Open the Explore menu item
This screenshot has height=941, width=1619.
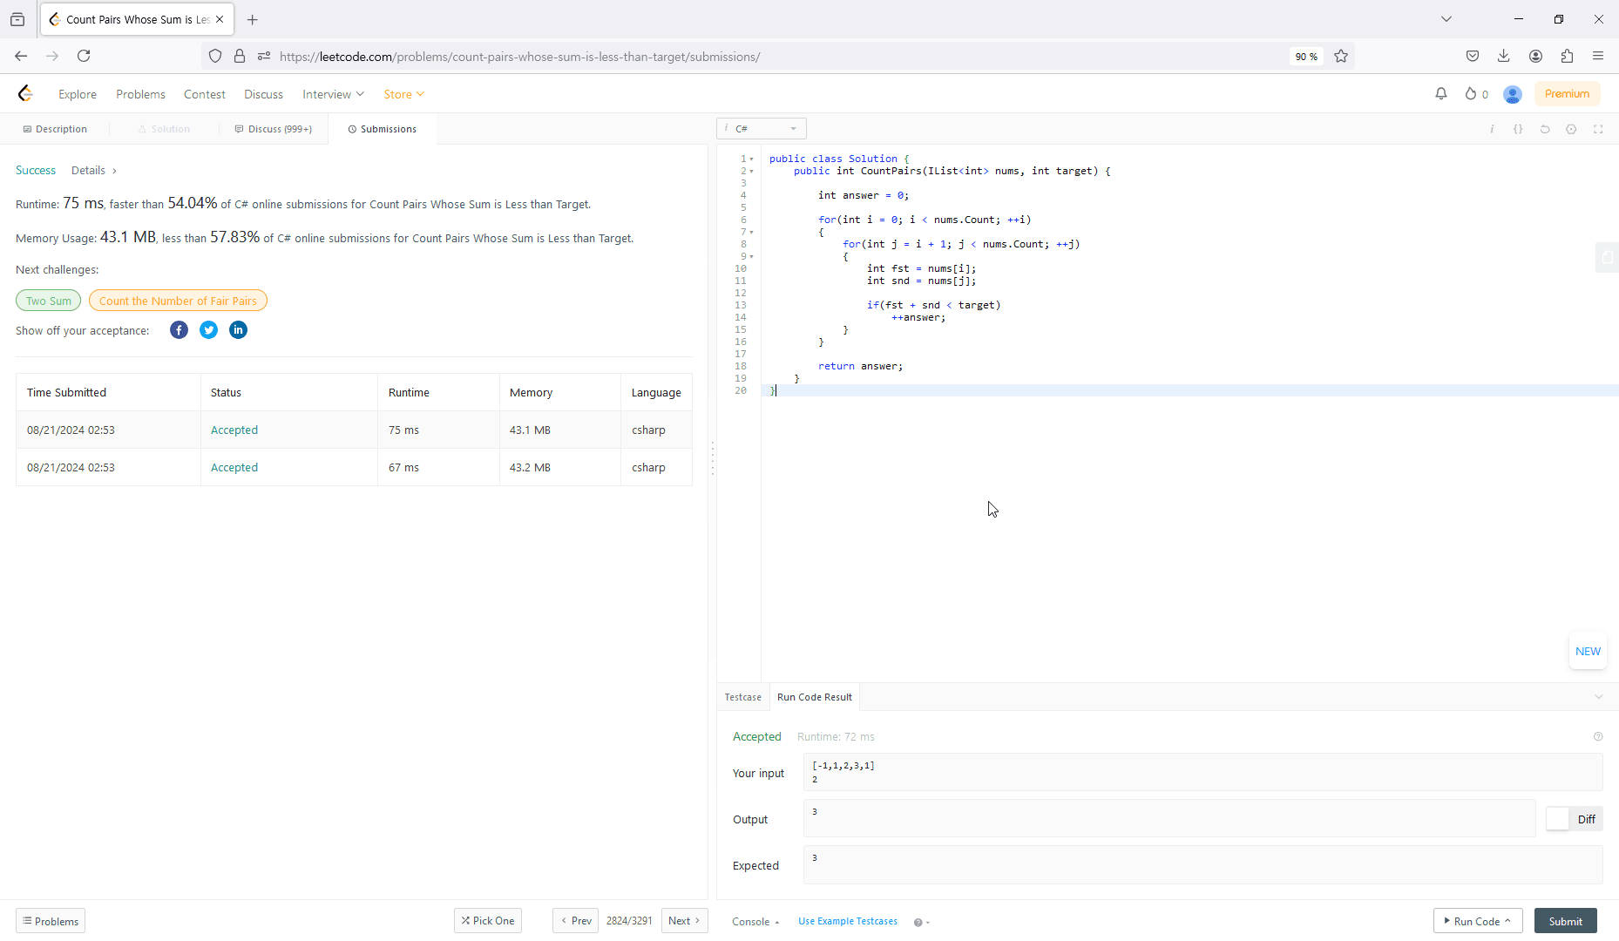[78, 94]
